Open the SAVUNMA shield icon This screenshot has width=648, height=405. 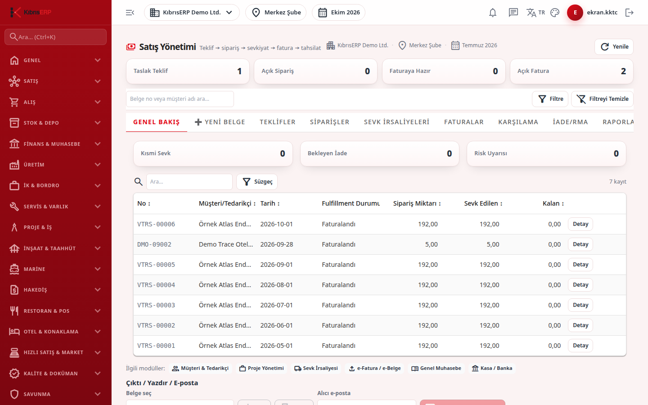click(14, 394)
